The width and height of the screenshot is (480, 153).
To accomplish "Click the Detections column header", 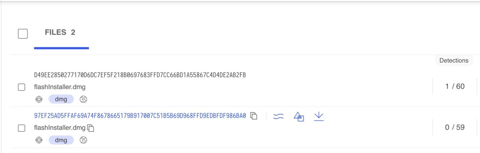I will point(454,60).
